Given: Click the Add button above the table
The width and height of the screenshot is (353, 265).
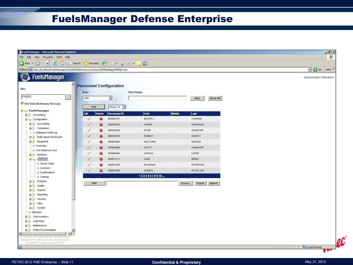Looking at the screenshot, I should click(94, 107).
